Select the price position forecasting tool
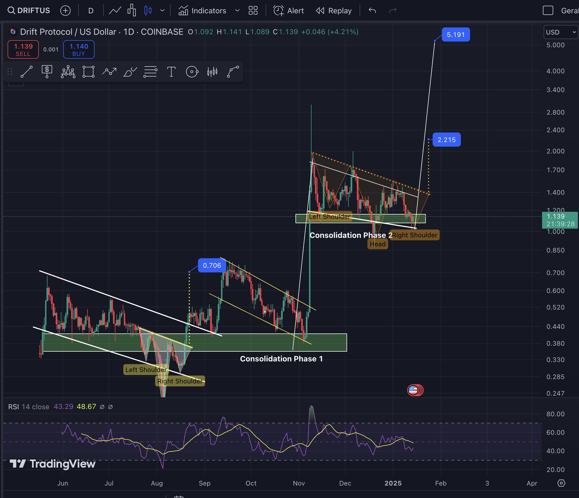Viewport: 579px width, 498px height. (x=47, y=72)
